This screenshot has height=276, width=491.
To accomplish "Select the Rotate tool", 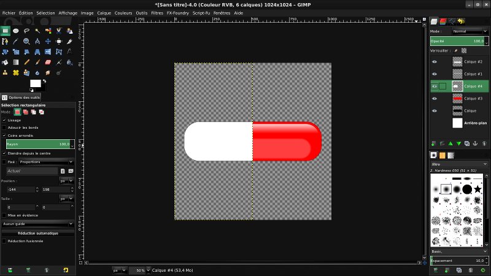I will pyautogui.click(x=5, y=52).
